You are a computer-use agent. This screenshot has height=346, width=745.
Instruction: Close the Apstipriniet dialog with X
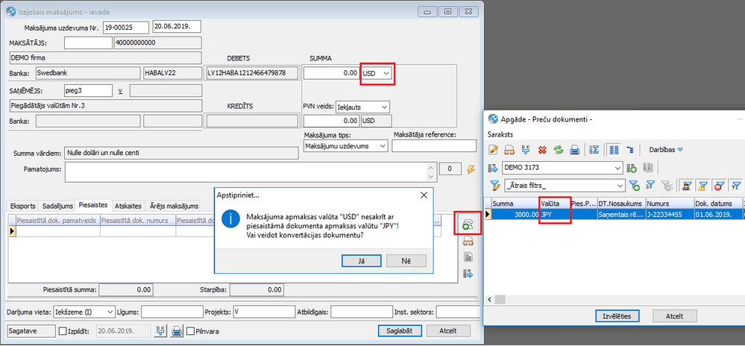(x=424, y=195)
